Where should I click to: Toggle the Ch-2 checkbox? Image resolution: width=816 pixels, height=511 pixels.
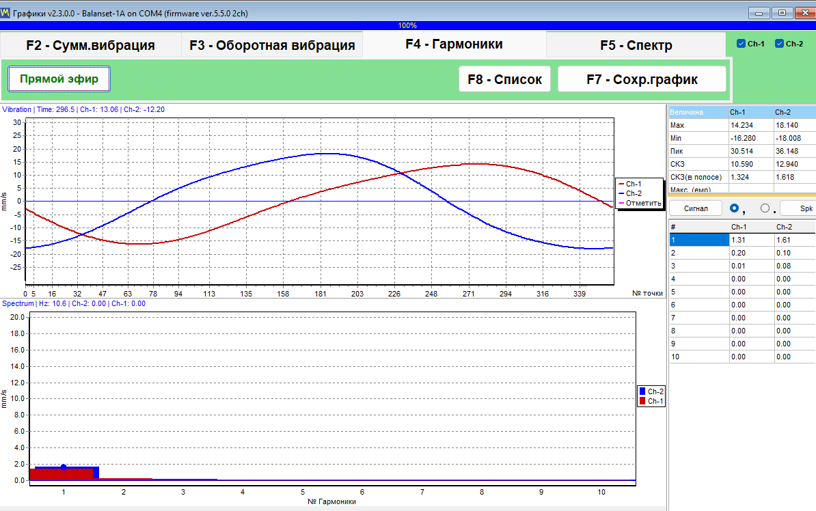[x=779, y=44]
